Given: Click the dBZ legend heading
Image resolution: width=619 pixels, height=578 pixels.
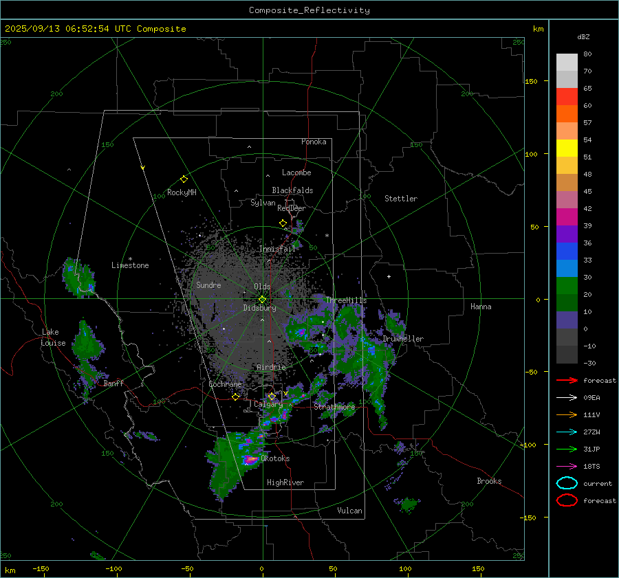Looking at the screenshot, I should point(583,36).
